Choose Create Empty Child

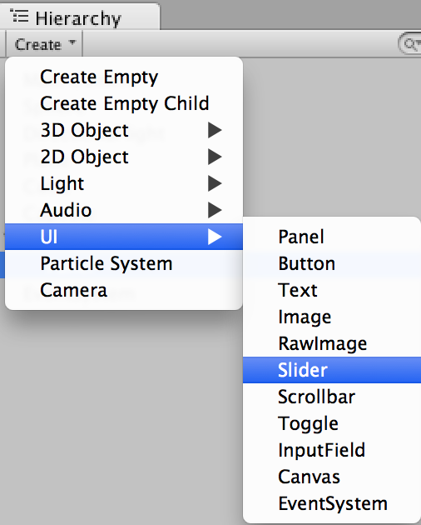click(x=124, y=103)
